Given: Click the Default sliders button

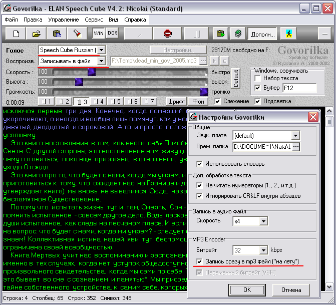Looking at the screenshot, I should point(235,78).
